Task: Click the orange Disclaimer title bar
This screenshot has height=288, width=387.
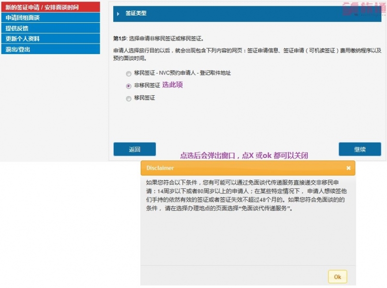Action: click(x=242, y=168)
